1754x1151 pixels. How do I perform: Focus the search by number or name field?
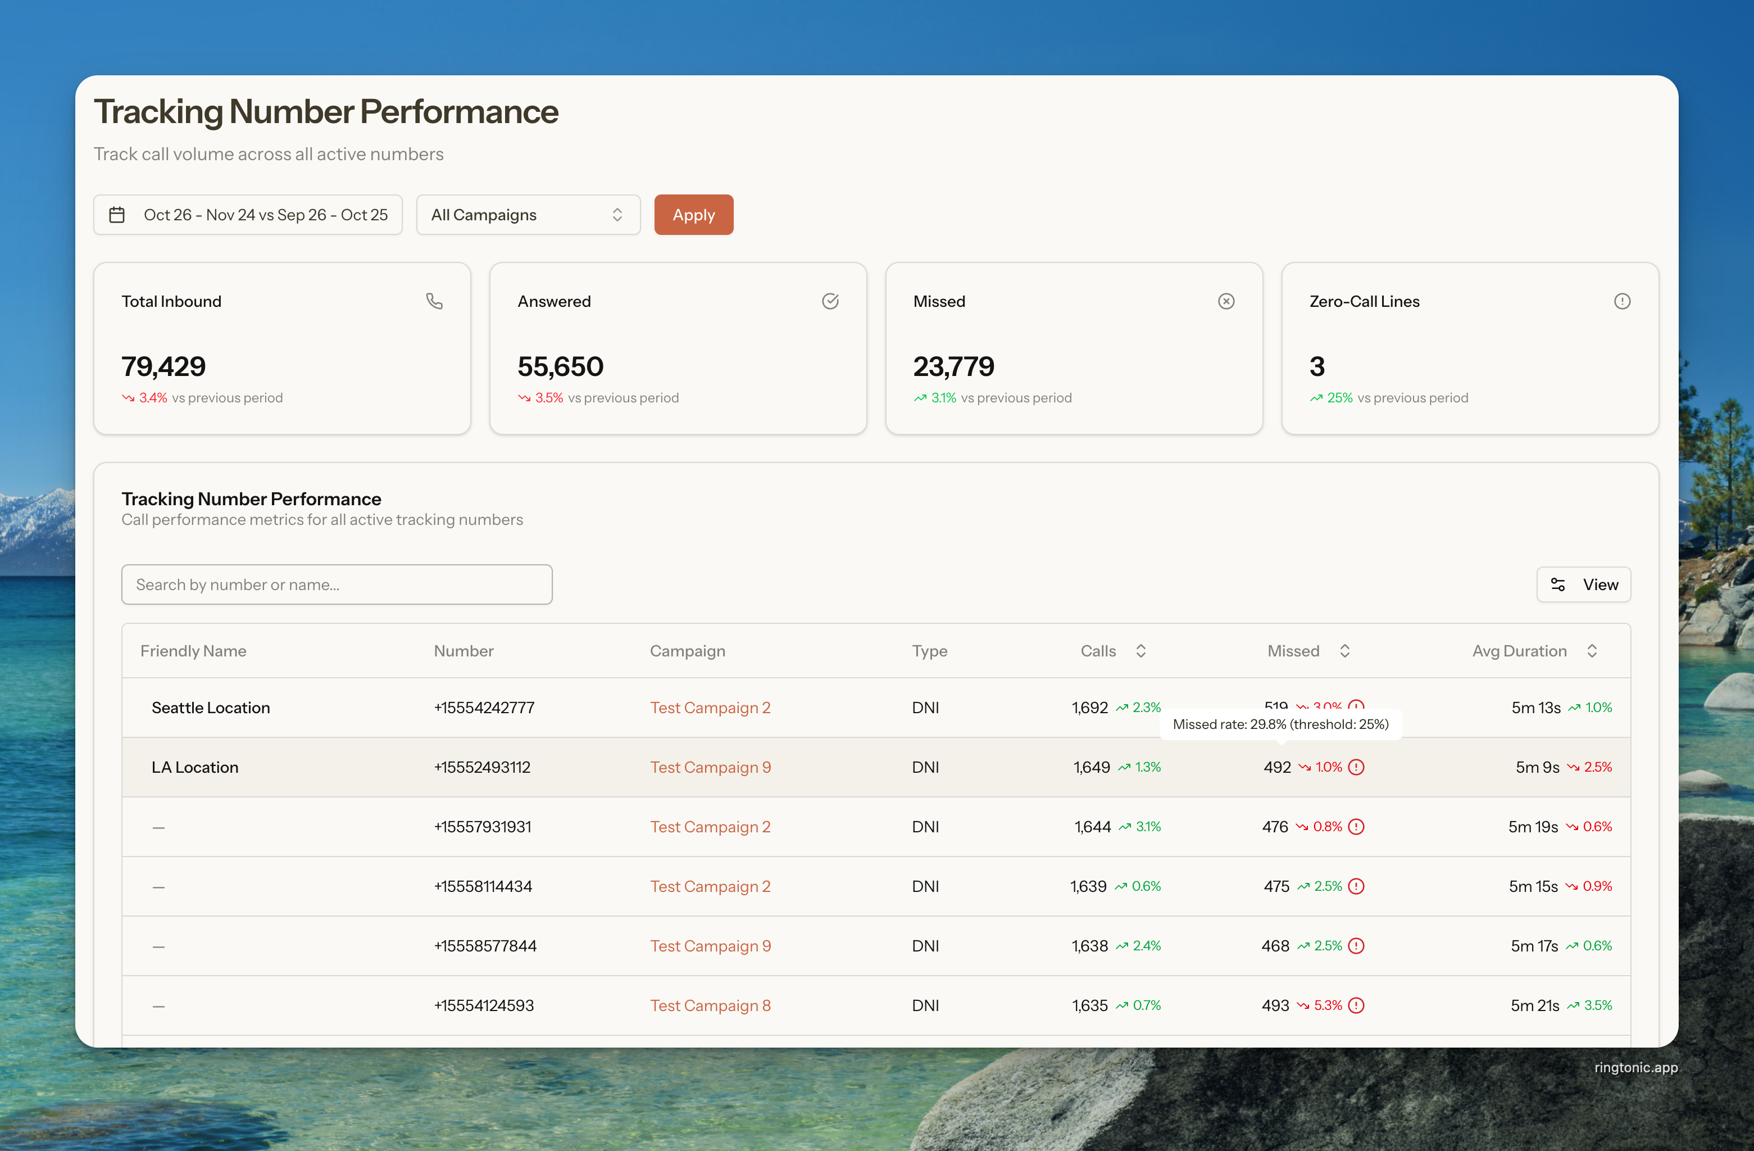[x=337, y=584]
